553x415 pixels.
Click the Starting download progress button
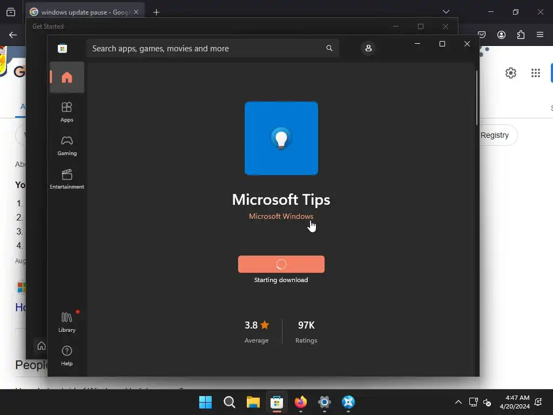pos(281,264)
